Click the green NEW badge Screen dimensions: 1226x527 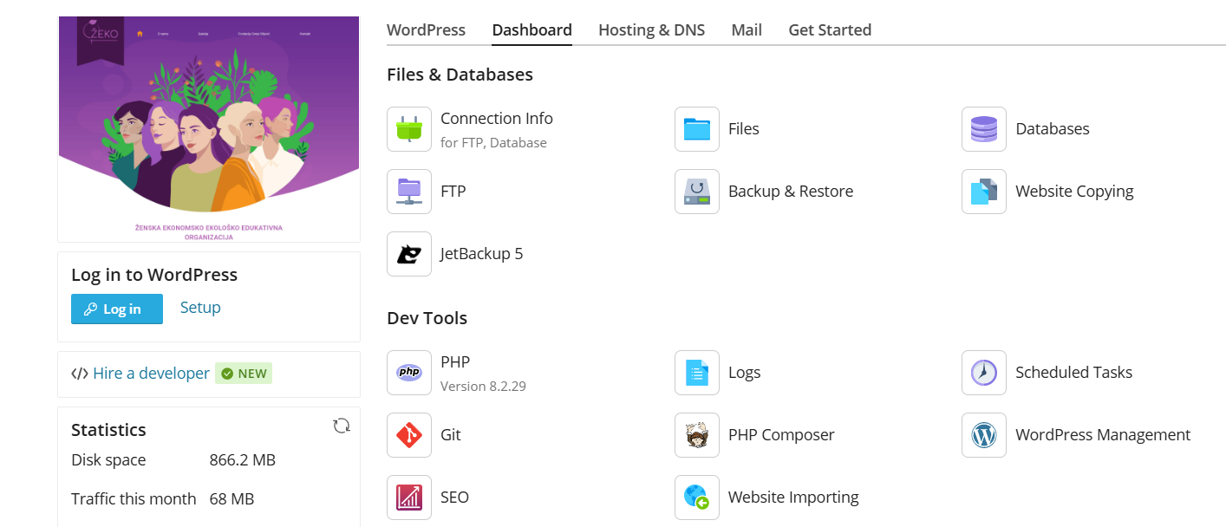[x=244, y=374]
